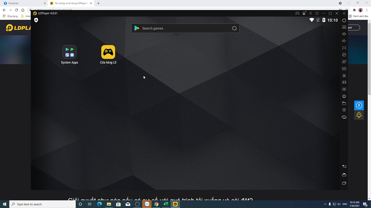
Task: Click the APK install icon
Action: [344, 69]
